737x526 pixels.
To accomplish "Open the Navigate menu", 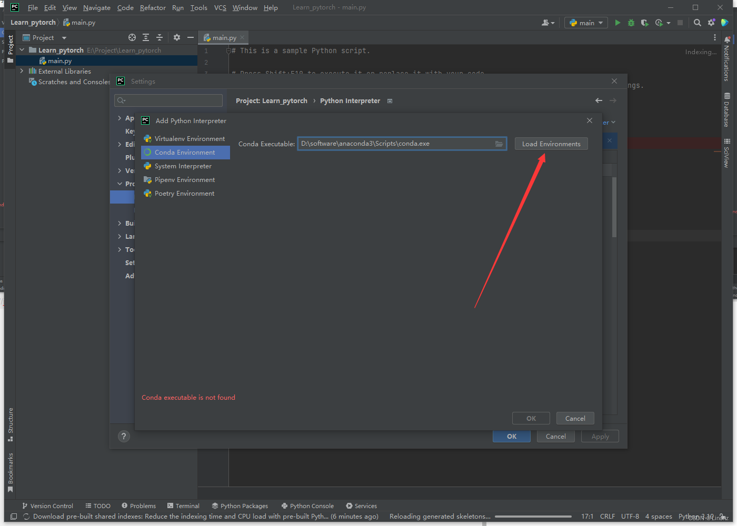I will click(97, 7).
